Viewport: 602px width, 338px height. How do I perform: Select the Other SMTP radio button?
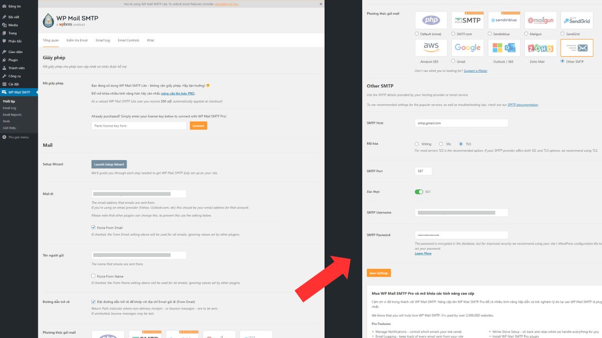(563, 61)
